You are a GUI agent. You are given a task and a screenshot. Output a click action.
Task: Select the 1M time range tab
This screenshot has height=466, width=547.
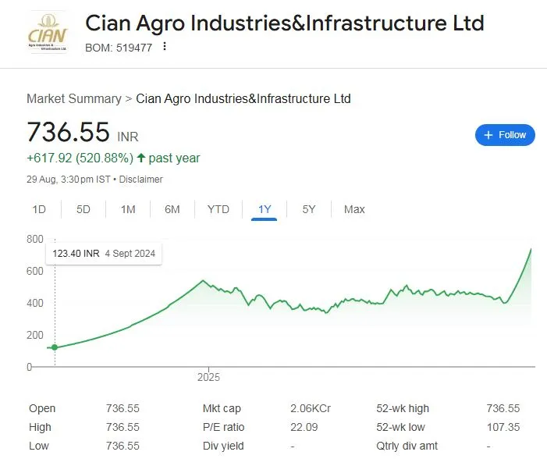(x=128, y=209)
